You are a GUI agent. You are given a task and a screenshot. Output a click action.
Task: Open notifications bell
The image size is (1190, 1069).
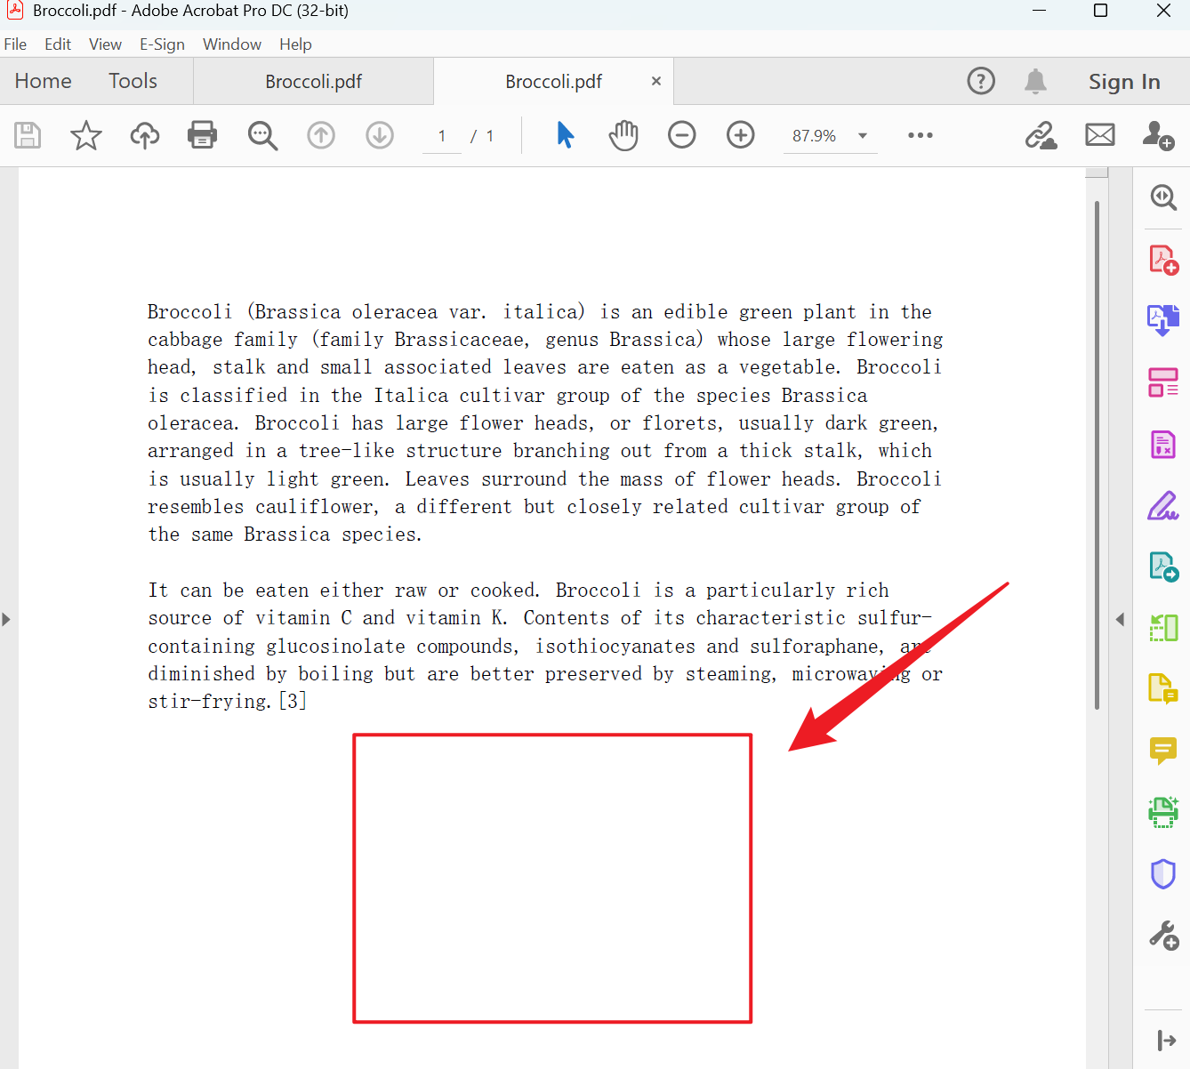click(x=1035, y=81)
